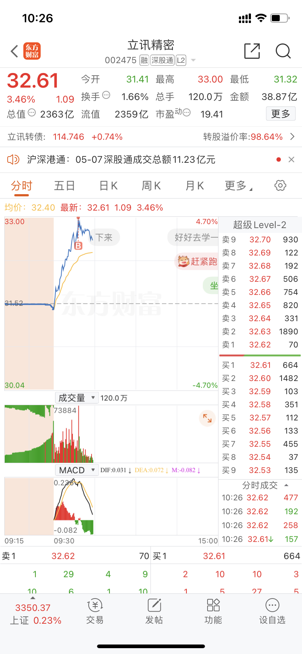302x654 pixels.
Task: Tap info icon next to 市盈动
Action: 186,113
